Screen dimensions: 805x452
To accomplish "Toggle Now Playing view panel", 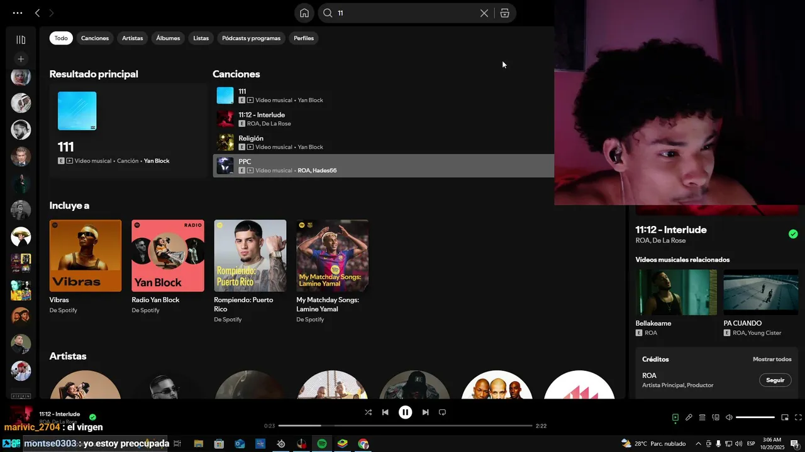I will (x=675, y=417).
